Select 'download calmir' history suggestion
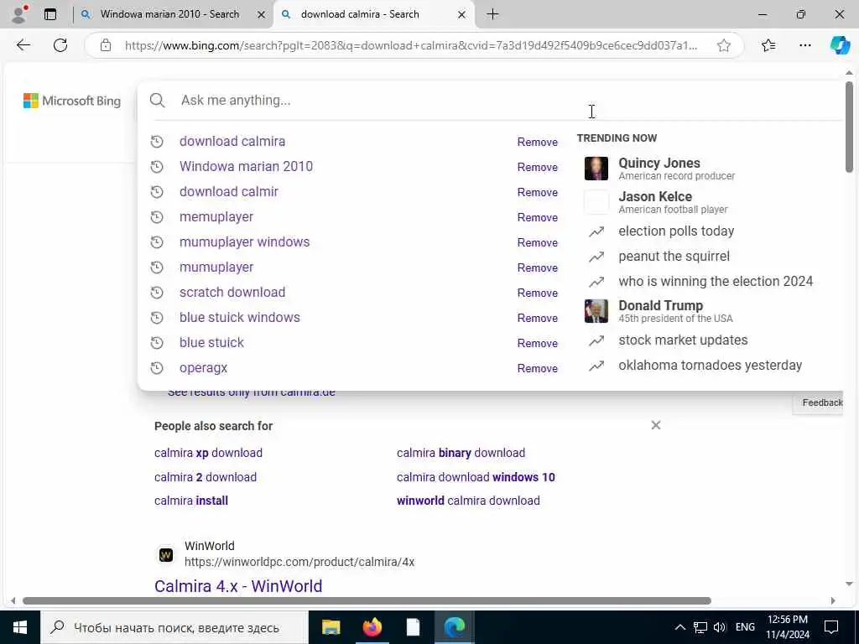Image resolution: width=859 pixels, height=644 pixels. (229, 192)
